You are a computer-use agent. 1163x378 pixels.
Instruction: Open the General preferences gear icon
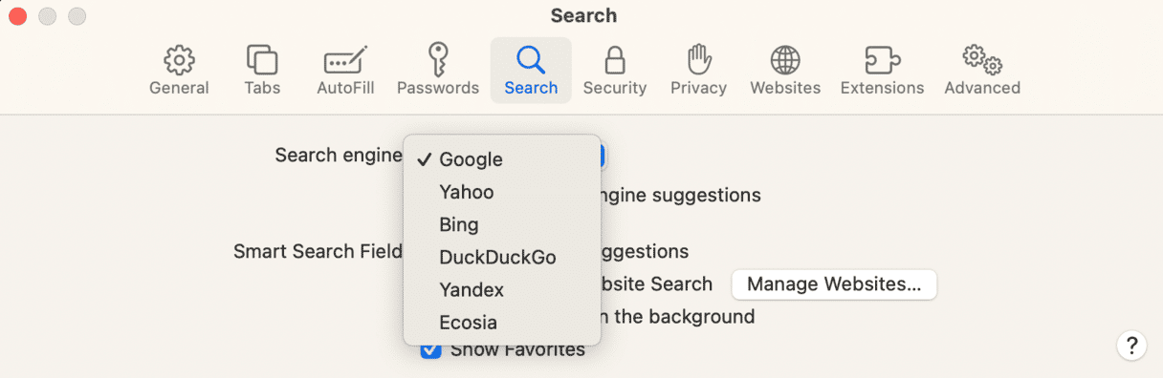coord(179,60)
